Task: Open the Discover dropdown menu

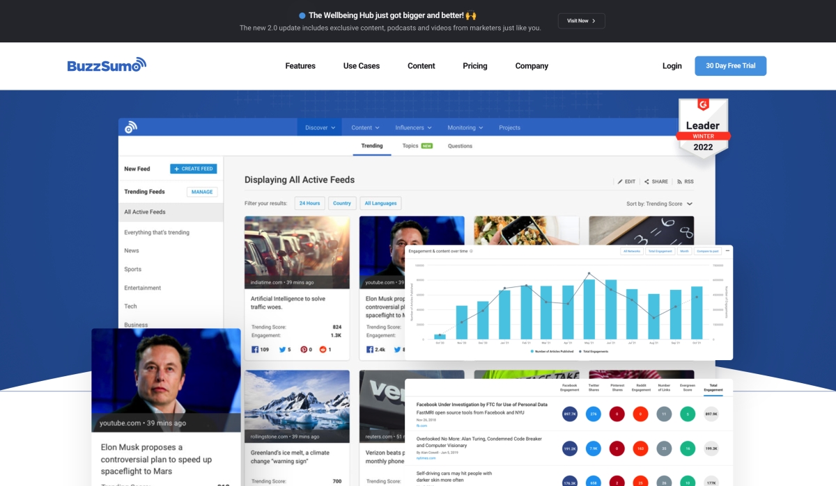Action: [x=320, y=127]
